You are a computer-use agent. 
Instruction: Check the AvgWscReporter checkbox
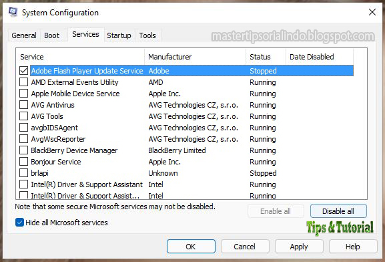[23, 139]
